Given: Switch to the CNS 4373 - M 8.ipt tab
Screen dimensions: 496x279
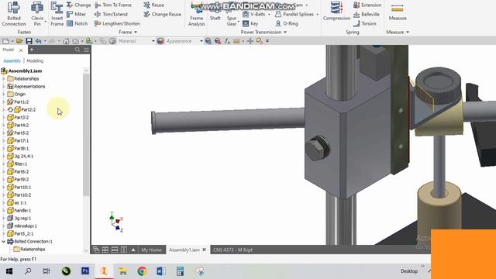Looking at the screenshot, I should [232, 250].
